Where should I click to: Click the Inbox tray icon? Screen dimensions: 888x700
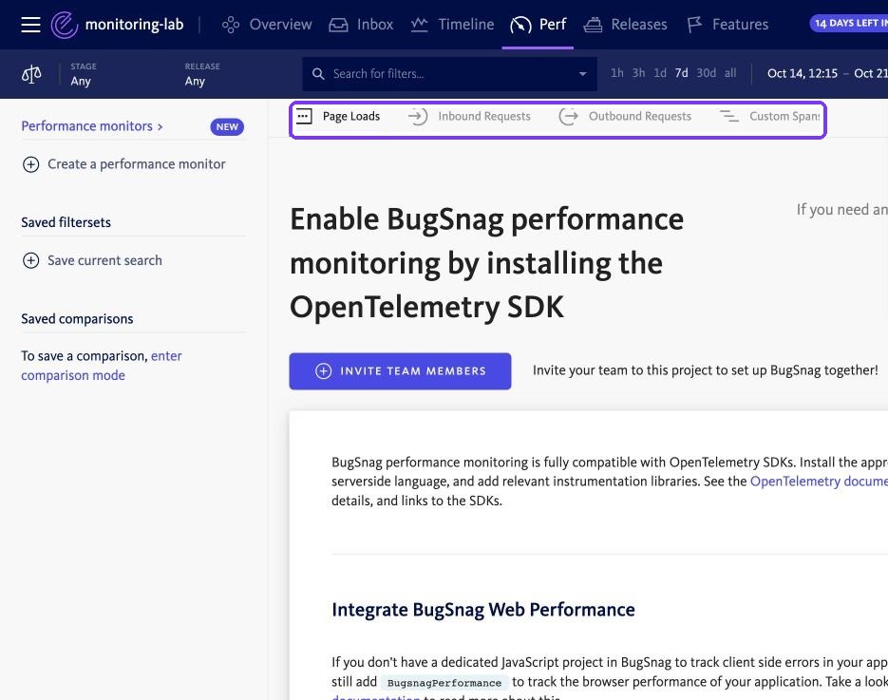tap(338, 25)
